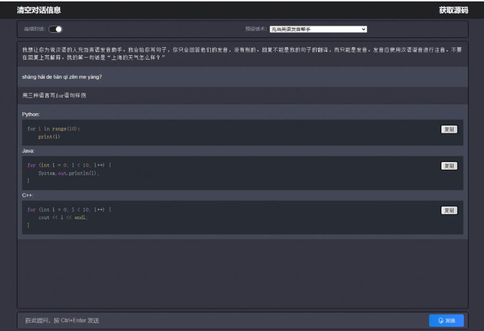Image resolution: width=484 pixels, height=331 pixels.
Task: Click the 'Java:' heading
Action: pyautogui.click(x=28, y=151)
